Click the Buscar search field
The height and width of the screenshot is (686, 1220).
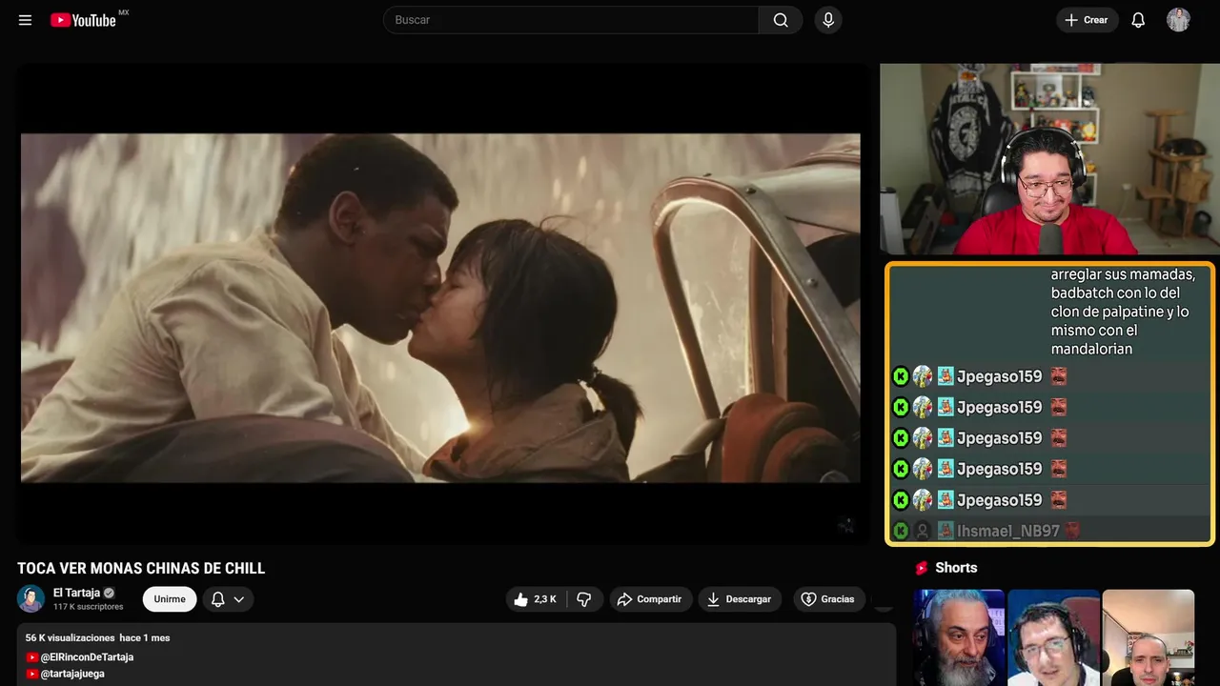click(x=571, y=20)
